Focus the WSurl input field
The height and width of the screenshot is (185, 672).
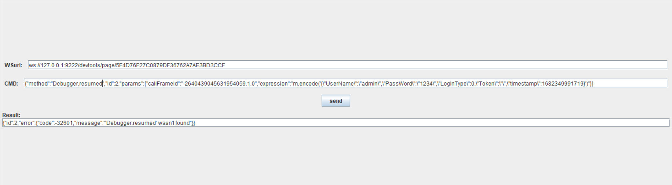(x=347, y=65)
